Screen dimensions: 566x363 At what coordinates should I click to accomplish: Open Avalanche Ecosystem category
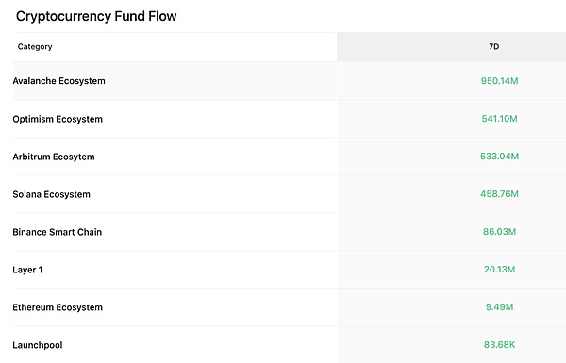58,81
